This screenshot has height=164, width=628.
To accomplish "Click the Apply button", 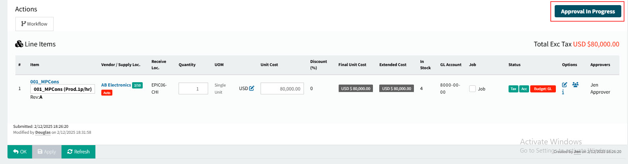I will pos(47,152).
